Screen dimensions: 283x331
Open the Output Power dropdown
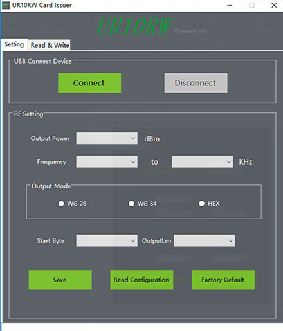107,138
